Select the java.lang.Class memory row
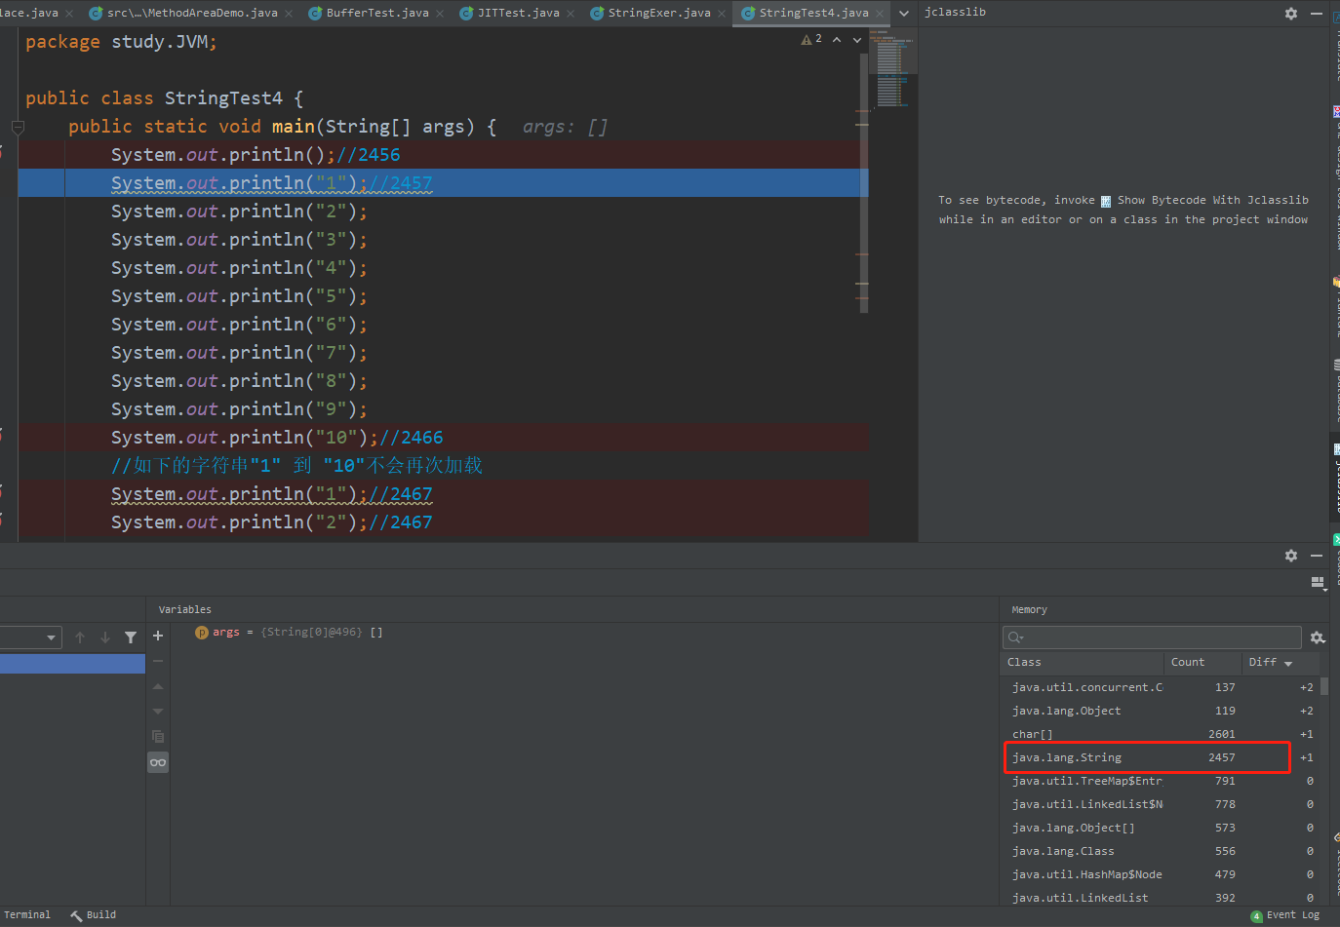1340x927 pixels. click(x=1161, y=851)
